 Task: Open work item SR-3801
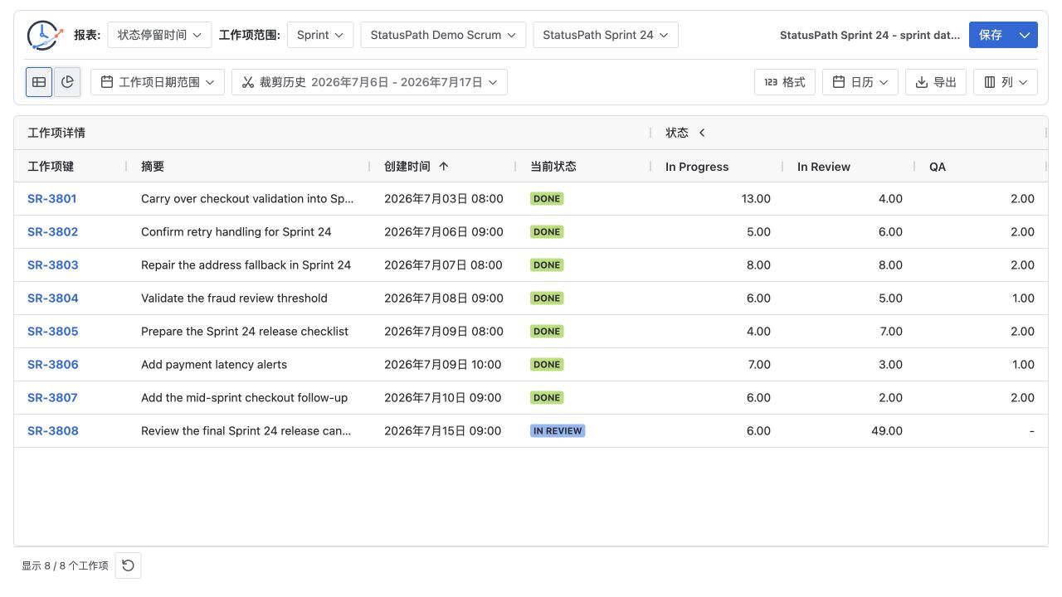52,199
